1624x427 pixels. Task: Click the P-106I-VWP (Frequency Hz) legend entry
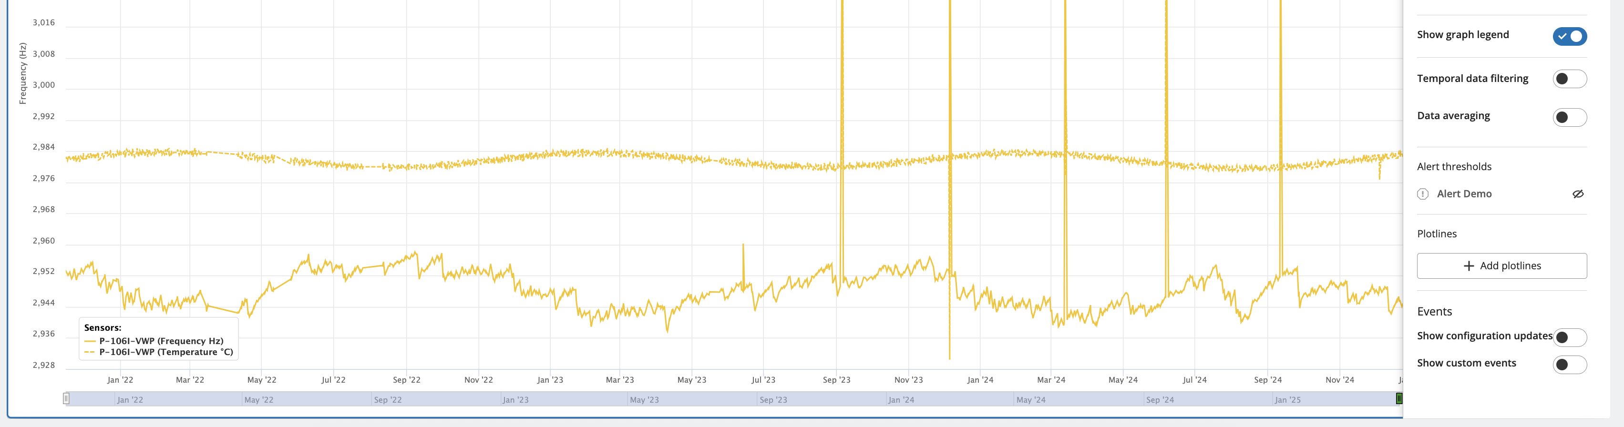click(154, 341)
